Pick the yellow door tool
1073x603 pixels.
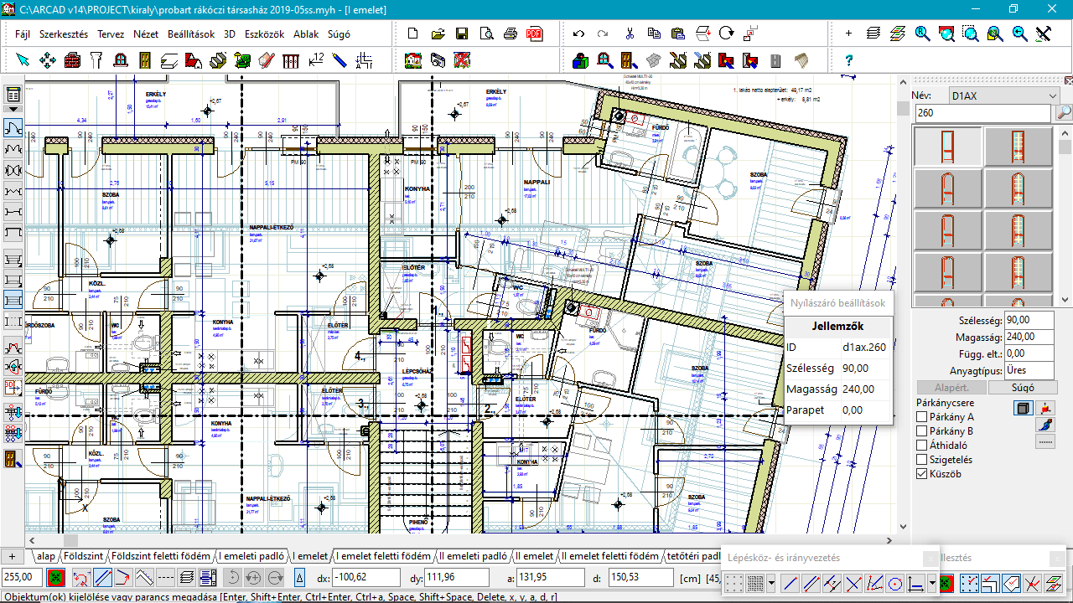(144, 60)
